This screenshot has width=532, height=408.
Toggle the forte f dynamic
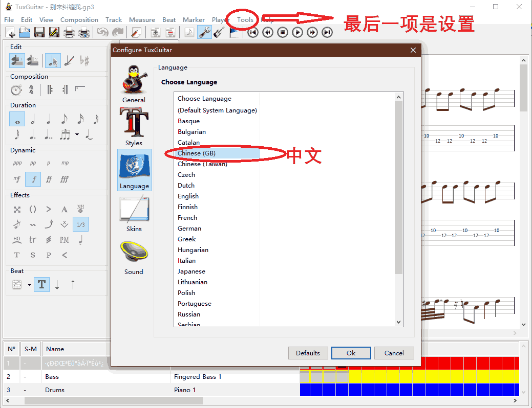coord(33,179)
